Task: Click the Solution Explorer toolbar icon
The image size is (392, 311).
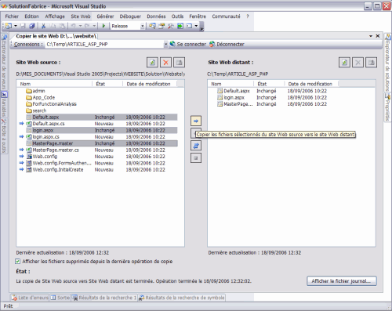Action: point(152,26)
